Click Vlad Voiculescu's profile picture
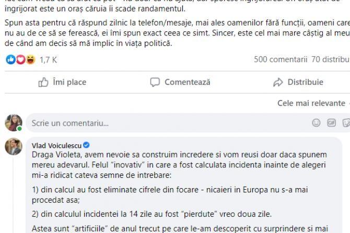 point(13,147)
